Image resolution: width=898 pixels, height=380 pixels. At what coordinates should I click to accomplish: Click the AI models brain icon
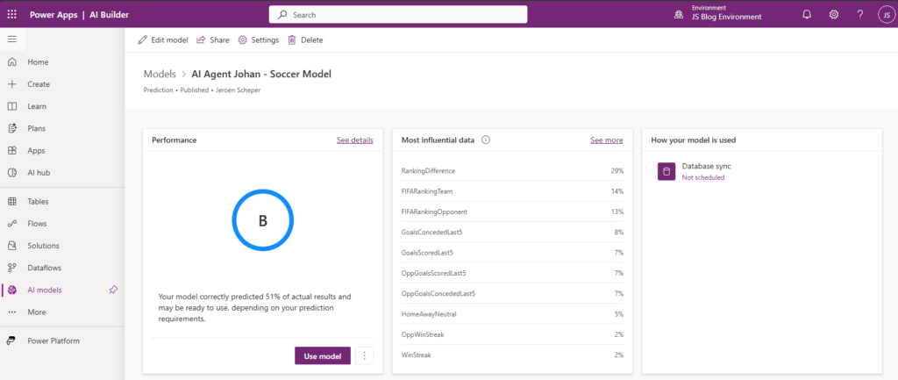point(12,290)
